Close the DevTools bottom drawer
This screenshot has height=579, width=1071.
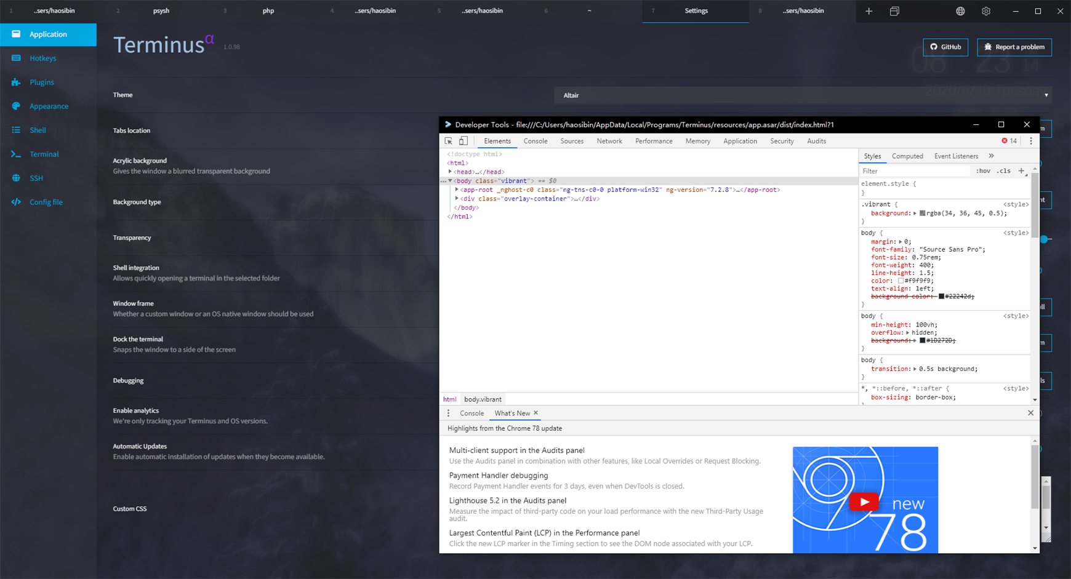1030,413
